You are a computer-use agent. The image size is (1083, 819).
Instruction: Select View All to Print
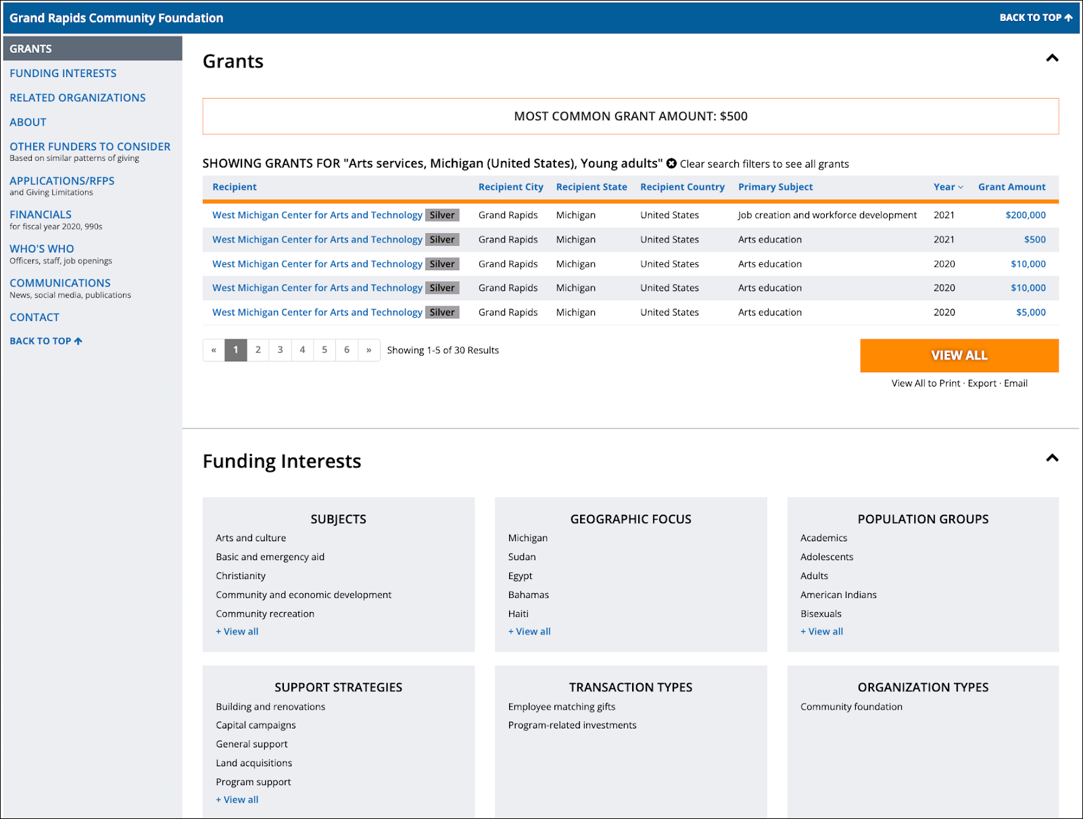coord(926,383)
